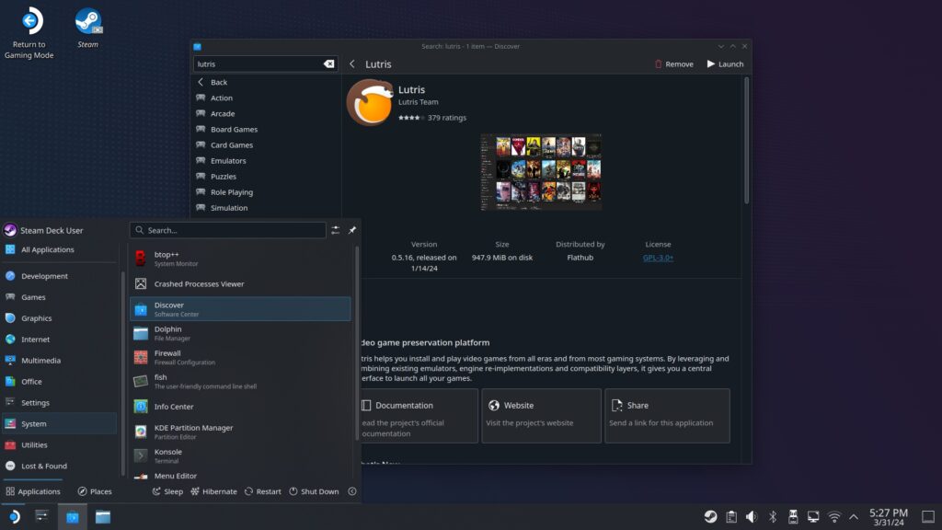Select the Board Games category
The width and height of the screenshot is (942, 530).
click(x=266, y=129)
